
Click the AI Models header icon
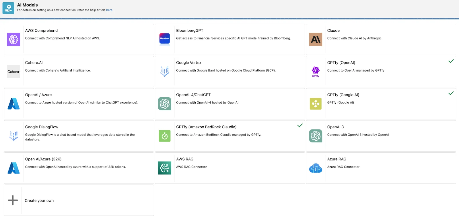tap(8, 8)
